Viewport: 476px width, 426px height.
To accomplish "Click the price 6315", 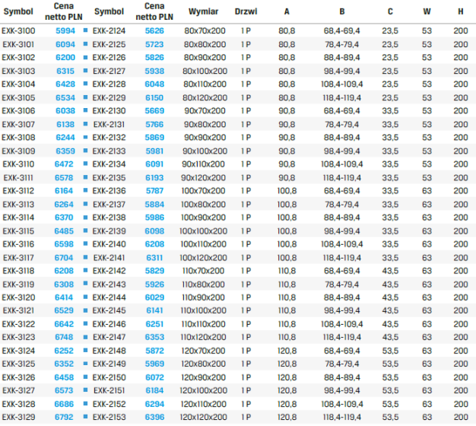I will coord(65,71).
